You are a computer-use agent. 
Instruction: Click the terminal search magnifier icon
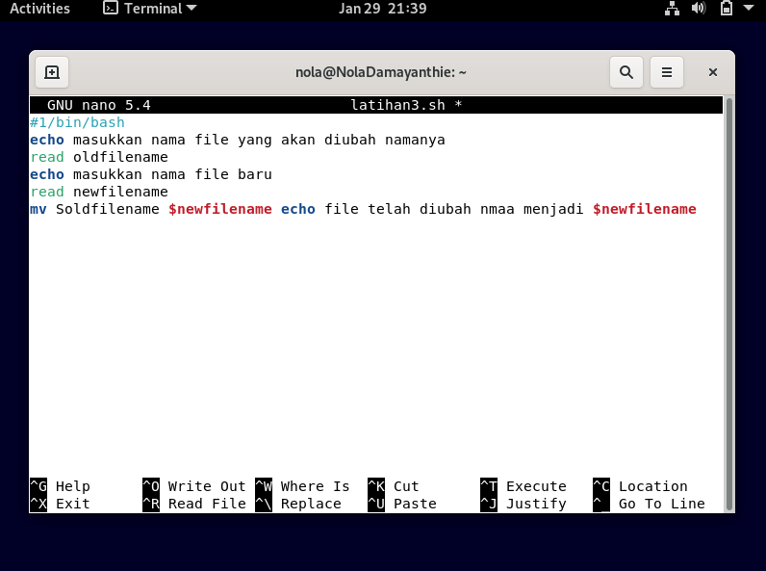(626, 72)
